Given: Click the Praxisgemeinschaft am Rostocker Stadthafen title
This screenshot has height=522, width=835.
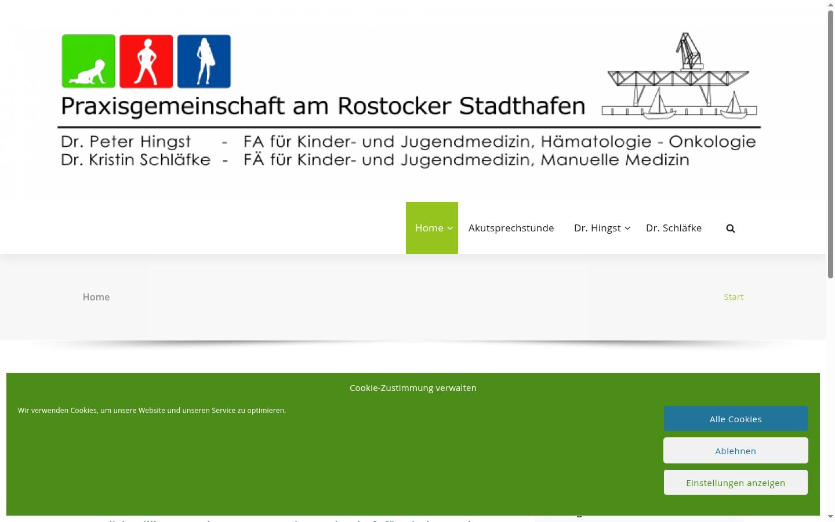Looking at the screenshot, I should (x=323, y=106).
